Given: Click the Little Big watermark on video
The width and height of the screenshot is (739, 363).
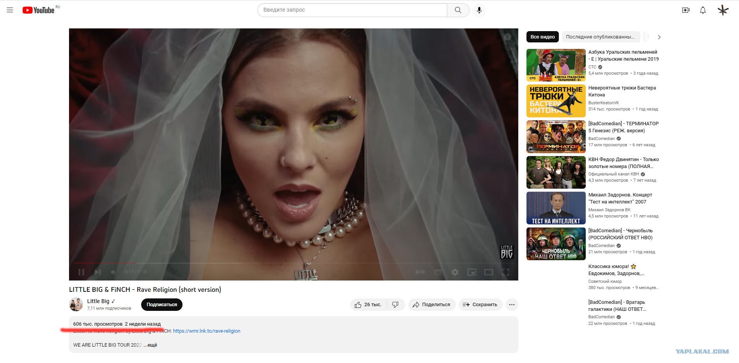Looking at the screenshot, I should [x=507, y=252].
